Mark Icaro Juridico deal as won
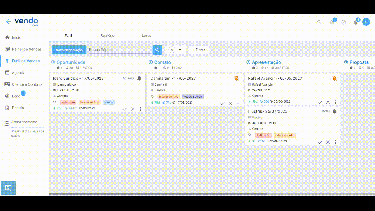 point(125,109)
